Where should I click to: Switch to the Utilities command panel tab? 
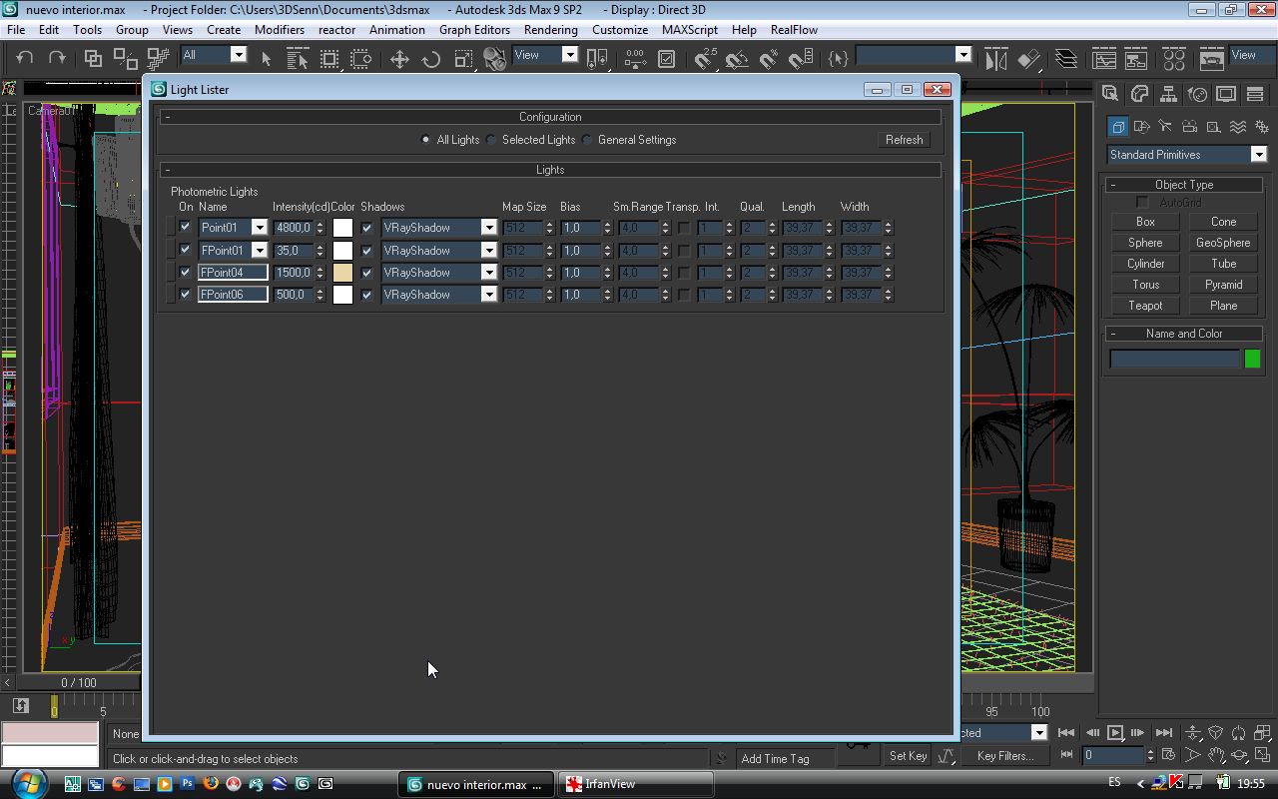pyautogui.click(x=1255, y=94)
